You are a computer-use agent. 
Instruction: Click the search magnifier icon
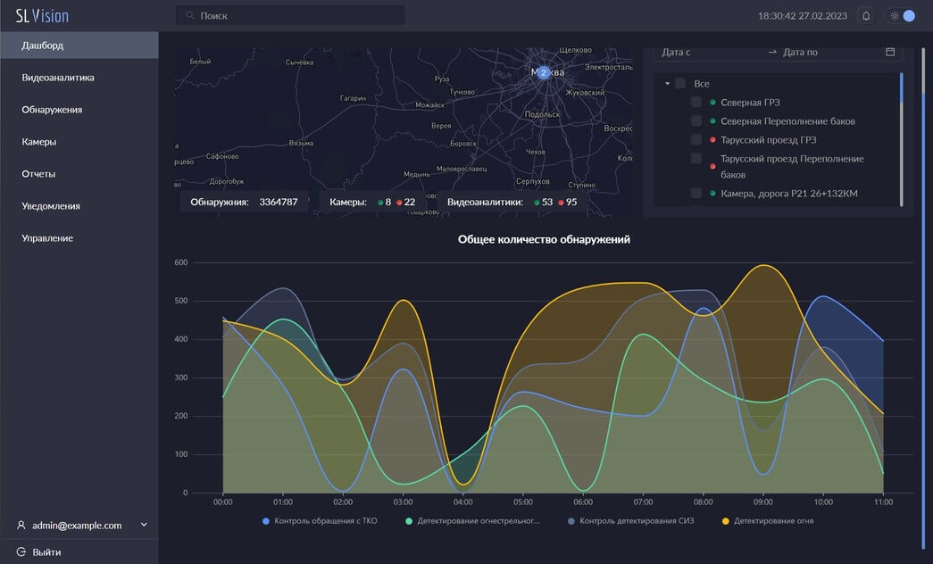[x=188, y=16]
